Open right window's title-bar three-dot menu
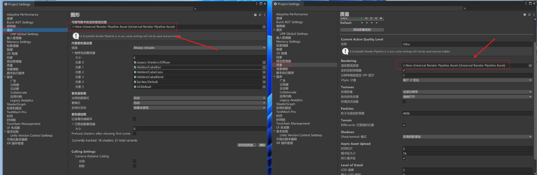This screenshot has height=175, width=537. click(x=526, y=4)
